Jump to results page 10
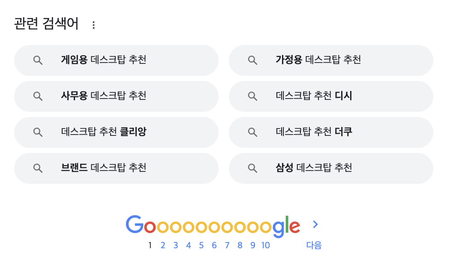Viewport: 456px width, 270px height. tap(266, 245)
